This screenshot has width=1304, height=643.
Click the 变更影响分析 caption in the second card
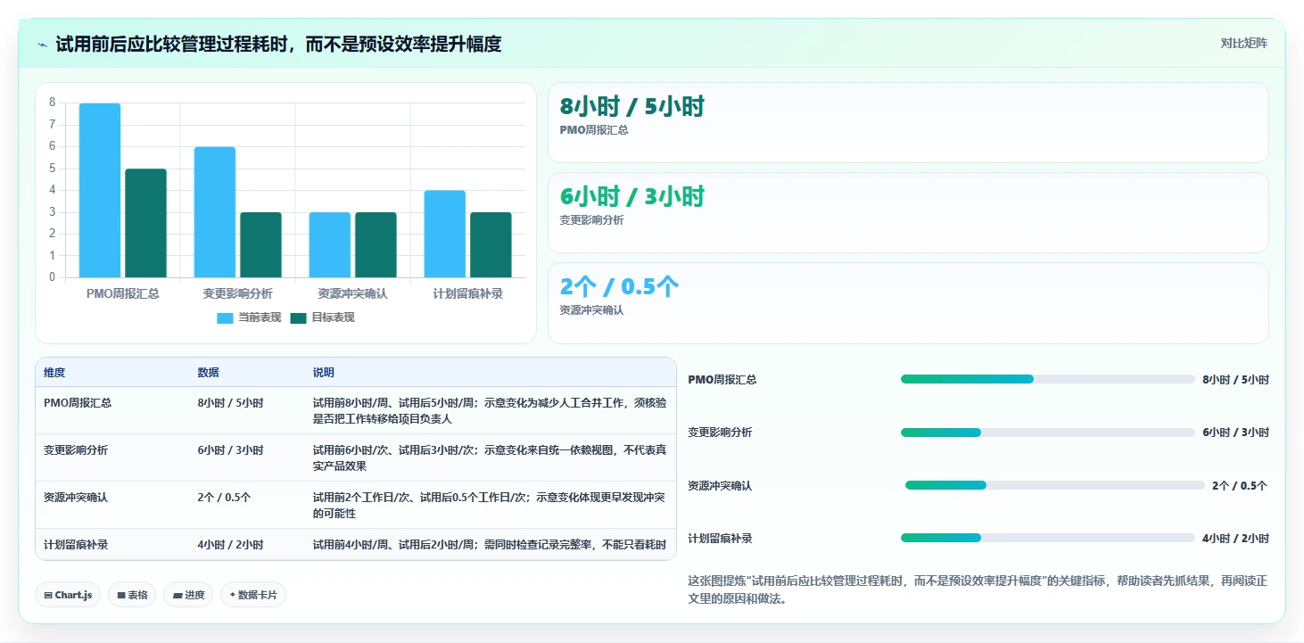coord(592,220)
